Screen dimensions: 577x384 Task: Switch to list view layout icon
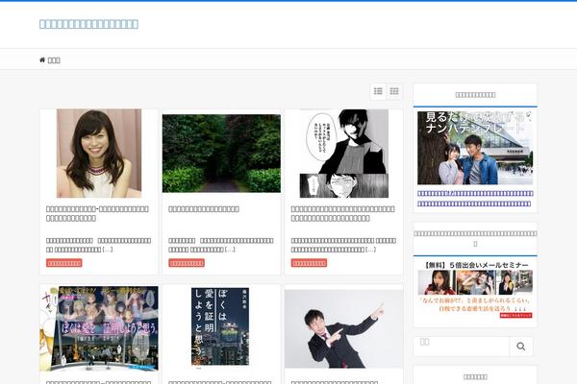coord(378,91)
